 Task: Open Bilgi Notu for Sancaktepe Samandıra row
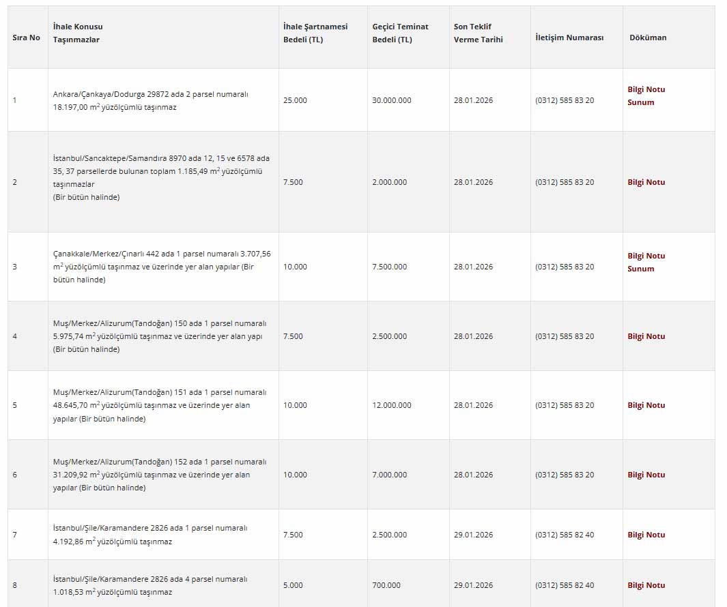click(646, 182)
